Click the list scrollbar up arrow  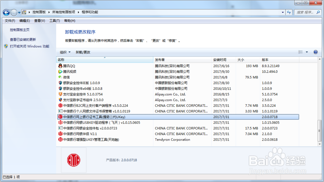point(320,59)
